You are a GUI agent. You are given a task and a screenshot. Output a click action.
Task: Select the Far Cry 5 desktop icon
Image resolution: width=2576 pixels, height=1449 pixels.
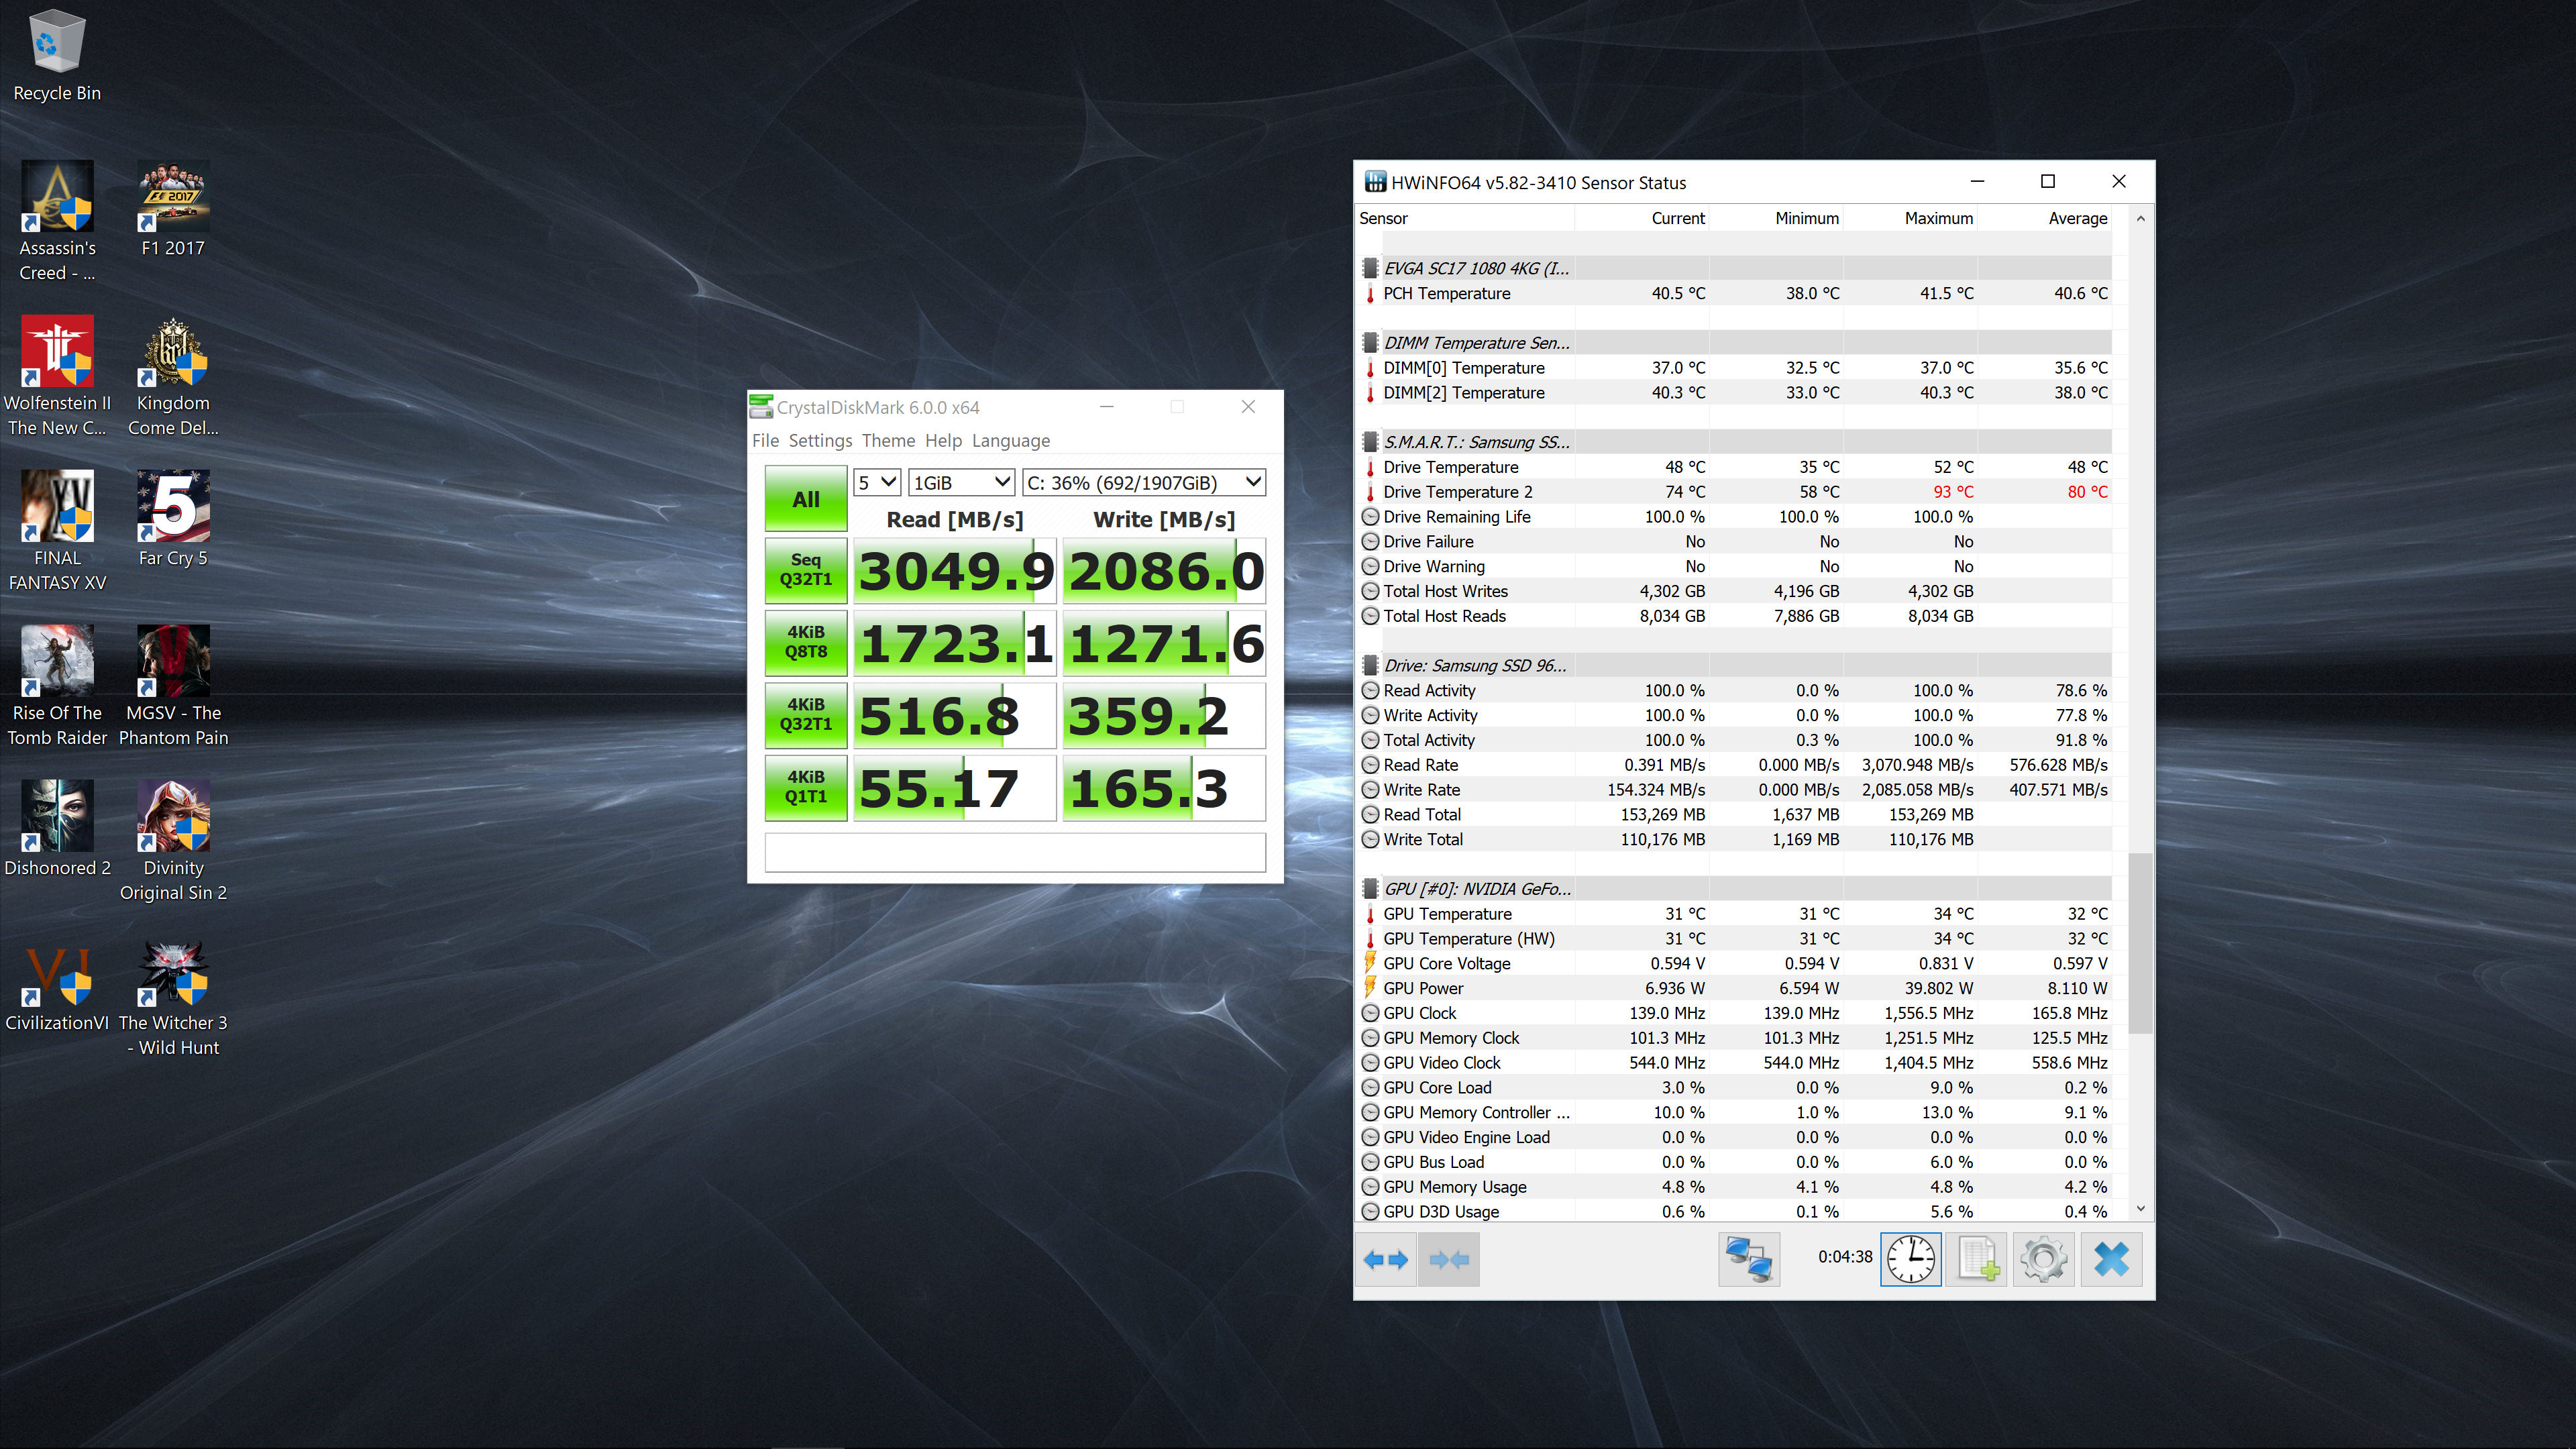click(x=173, y=519)
